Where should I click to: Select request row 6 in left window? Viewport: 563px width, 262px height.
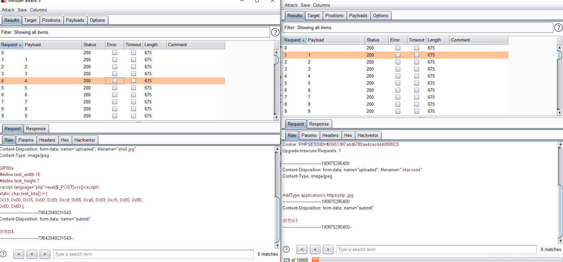(x=112, y=95)
